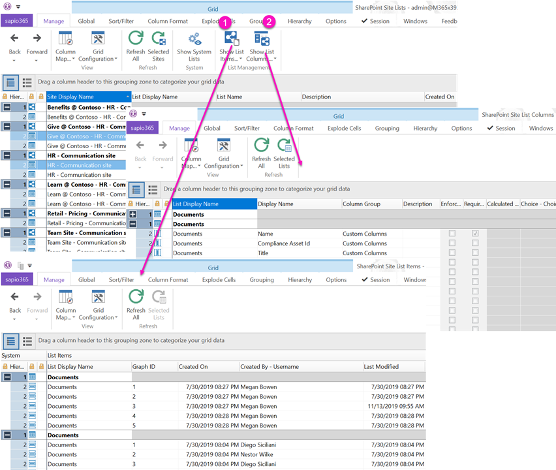Open Column Format tab in Site List Items window
Viewport: 556px width, 470px height.
168,280
